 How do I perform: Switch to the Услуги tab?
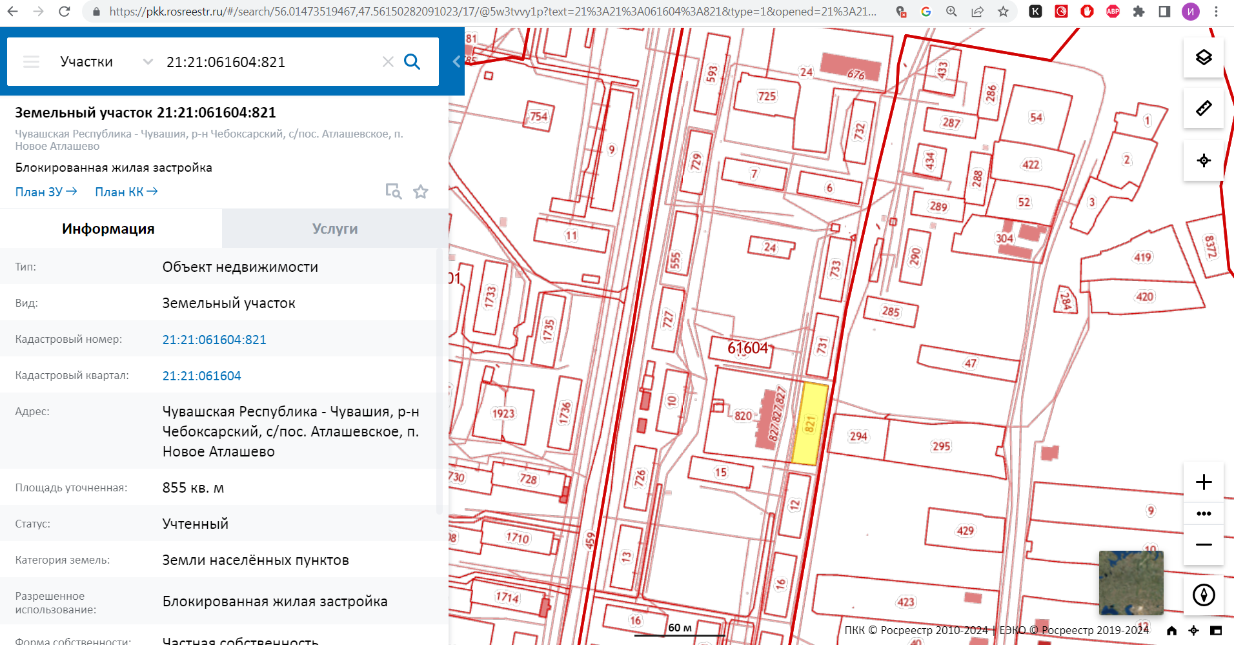click(x=335, y=229)
